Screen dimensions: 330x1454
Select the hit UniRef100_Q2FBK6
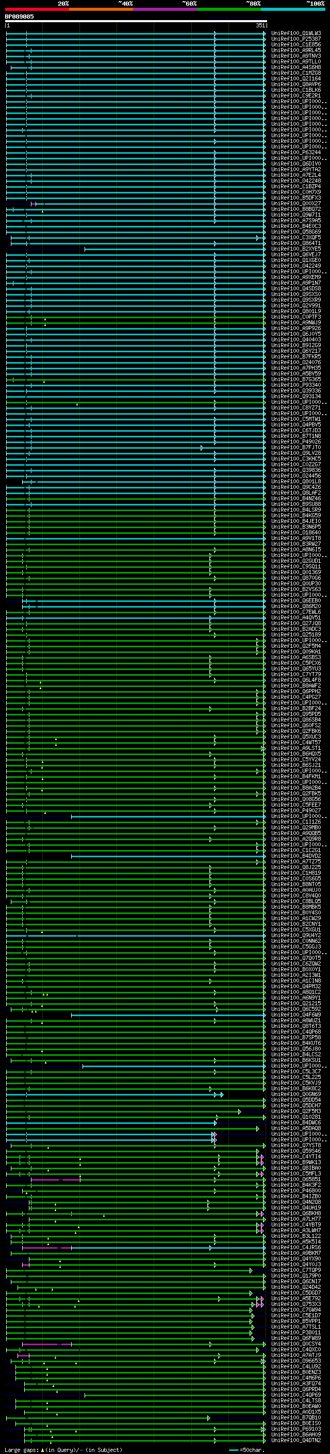(x=296, y=731)
